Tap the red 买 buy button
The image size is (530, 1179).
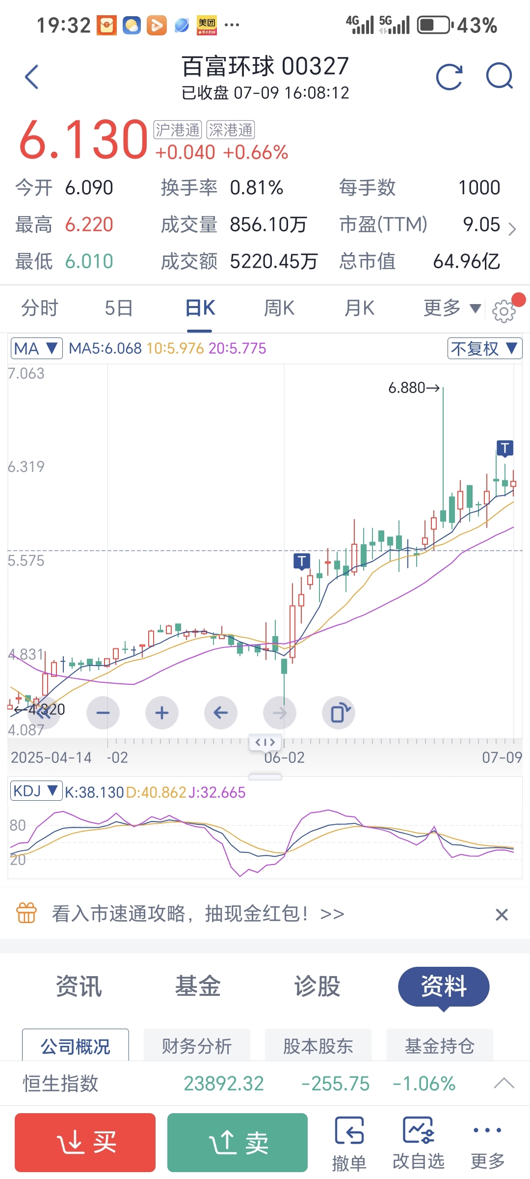tap(85, 1143)
